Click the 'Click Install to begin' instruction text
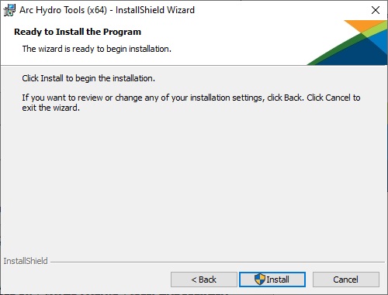Viewport: 388px width, 295px height. point(88,78)
